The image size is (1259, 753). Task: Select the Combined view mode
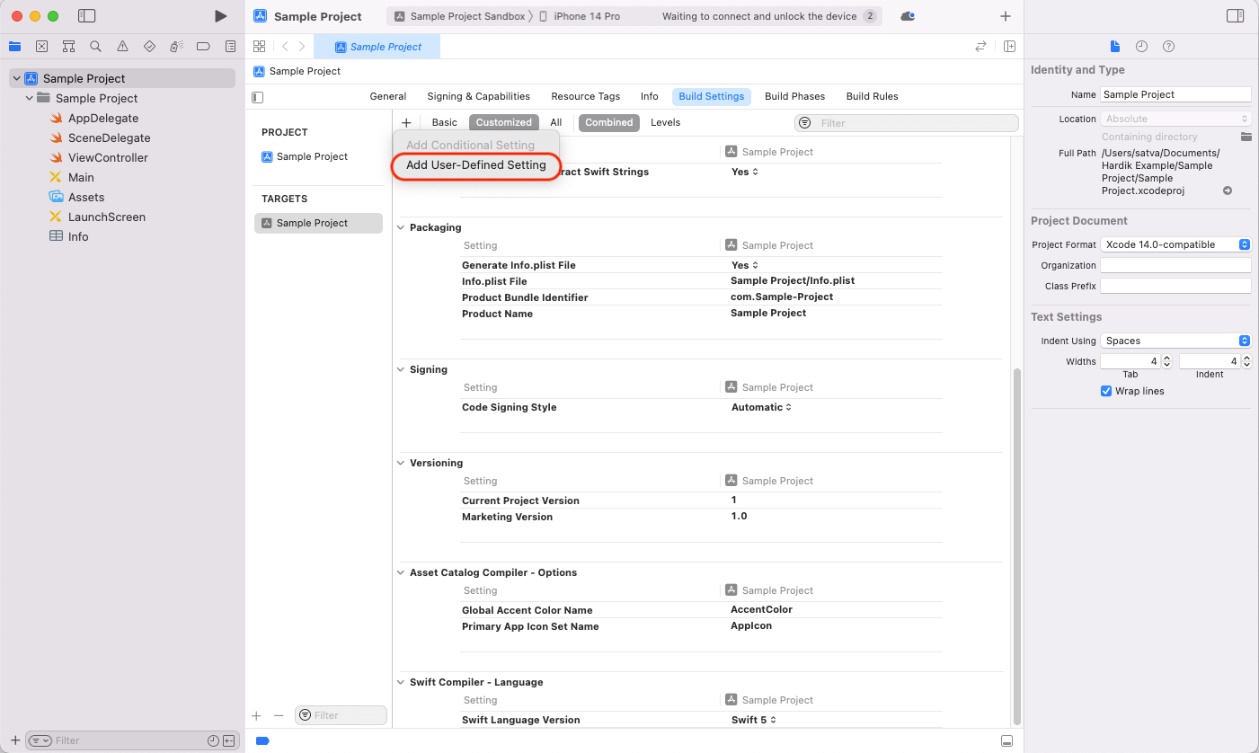tap(609, 122)
